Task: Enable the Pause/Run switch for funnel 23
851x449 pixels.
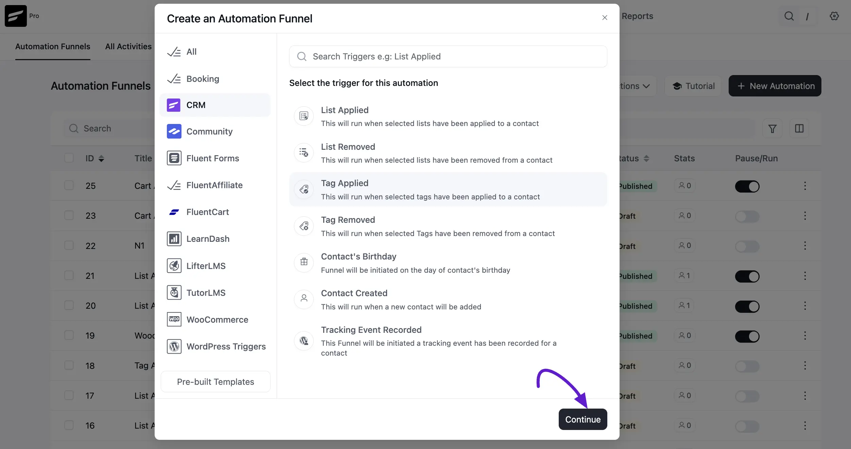Action: (747, 216)
